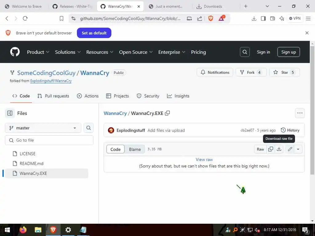Open a new browser tab
This screenshot has width=315, height=236.
[x=246, y=6]
